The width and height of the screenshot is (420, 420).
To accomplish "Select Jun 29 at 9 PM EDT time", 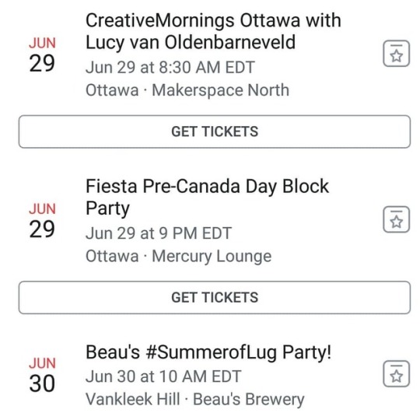I will 159,233.
